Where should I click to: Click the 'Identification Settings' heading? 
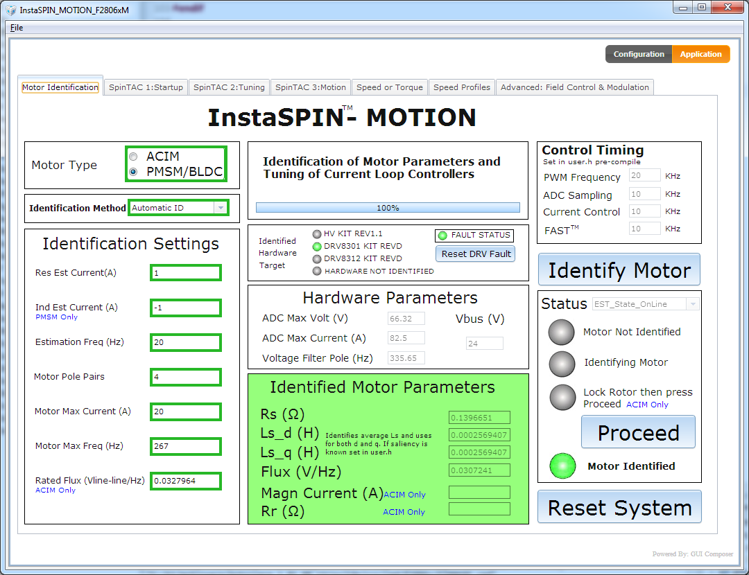tap(131, 244)
